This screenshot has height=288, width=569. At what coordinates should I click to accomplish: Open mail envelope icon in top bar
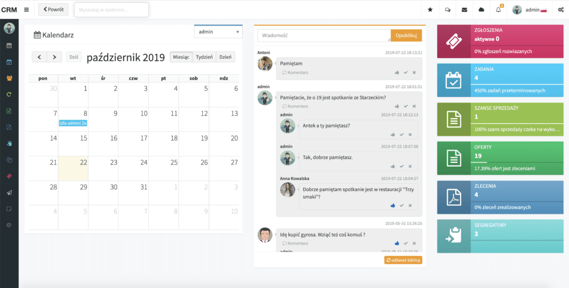[x=465, y=10]
